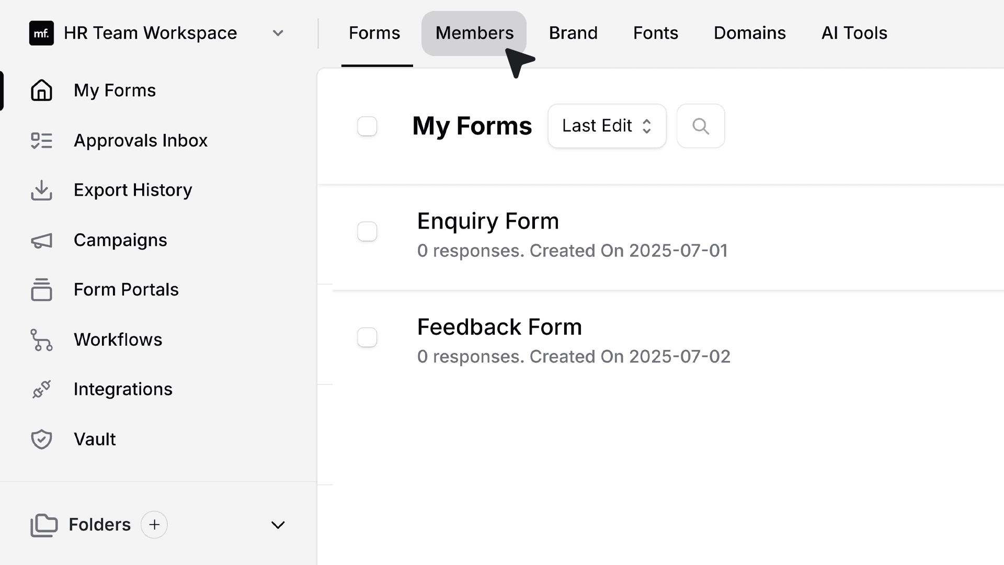Click HR Team Workspace name

click(x=150, y=33)
